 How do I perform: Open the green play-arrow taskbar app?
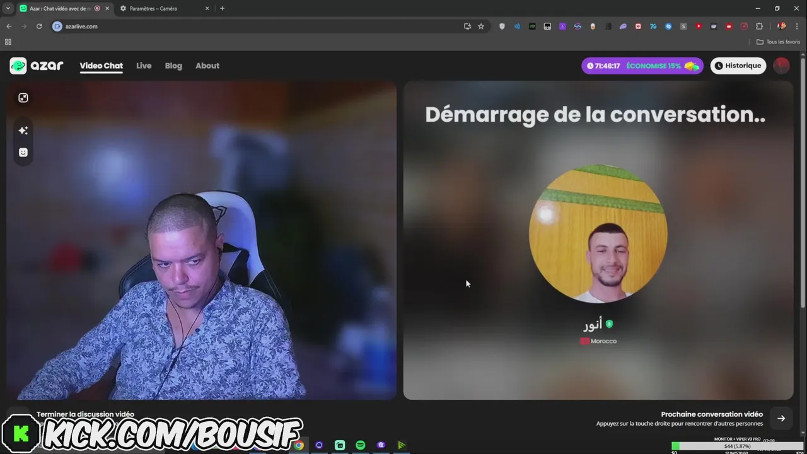click(x=401, y=445)
